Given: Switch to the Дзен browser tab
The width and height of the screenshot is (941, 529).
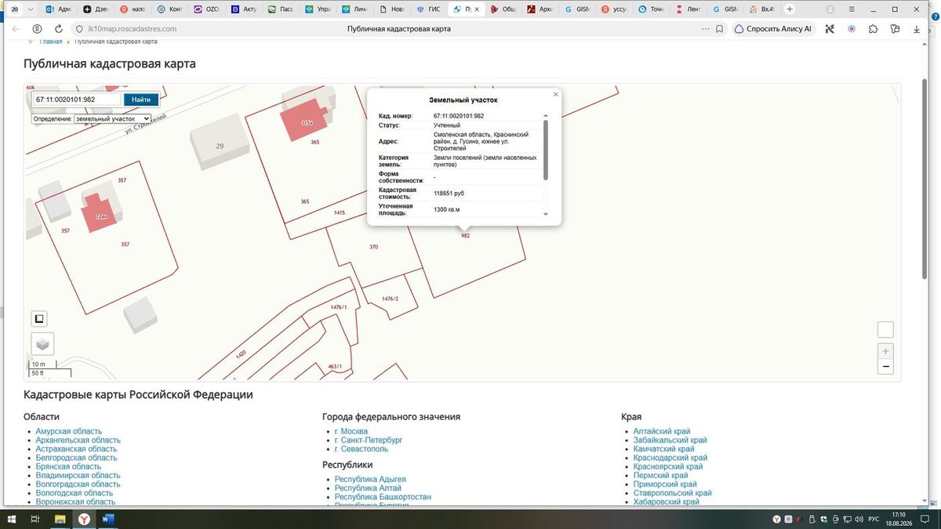Looking at the screenshot, I should (x=96, y=9).
